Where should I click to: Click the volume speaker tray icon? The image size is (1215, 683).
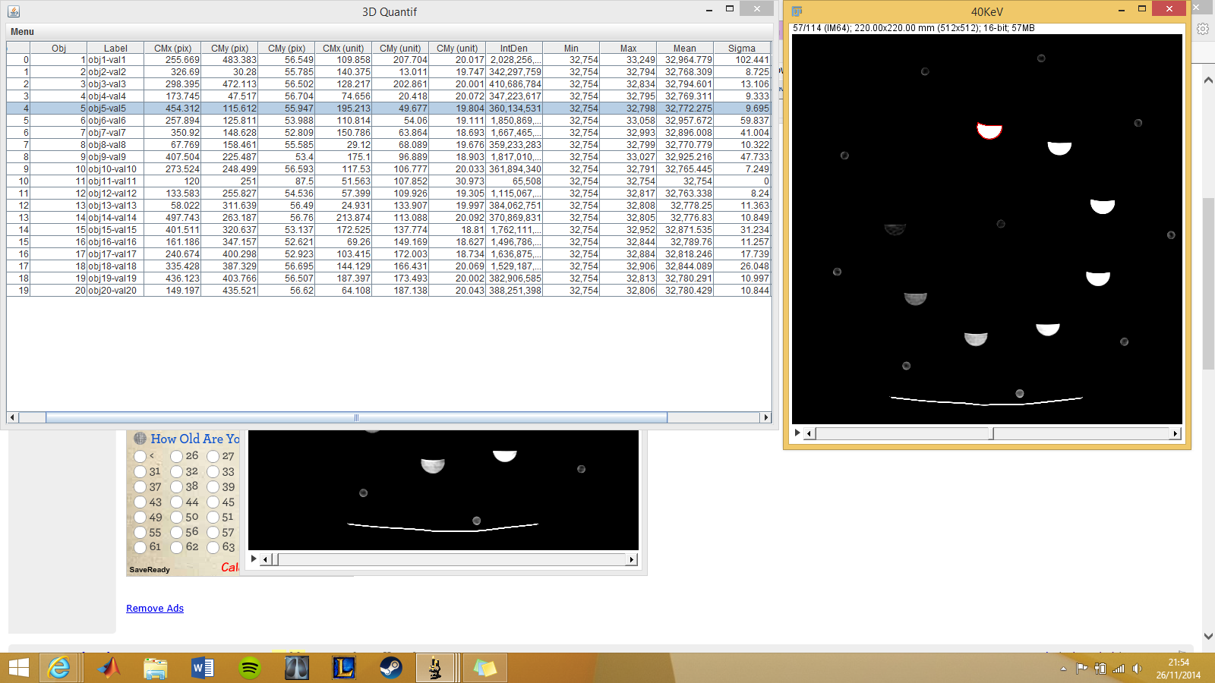1137,669
